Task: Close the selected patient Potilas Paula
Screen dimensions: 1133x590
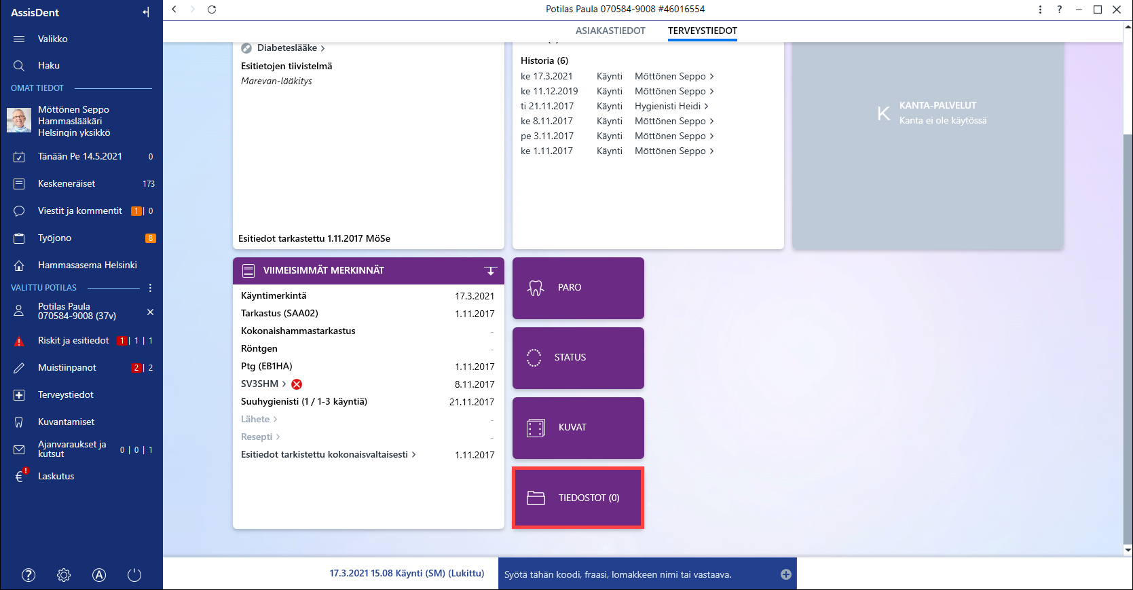Action: pos(151,312)
